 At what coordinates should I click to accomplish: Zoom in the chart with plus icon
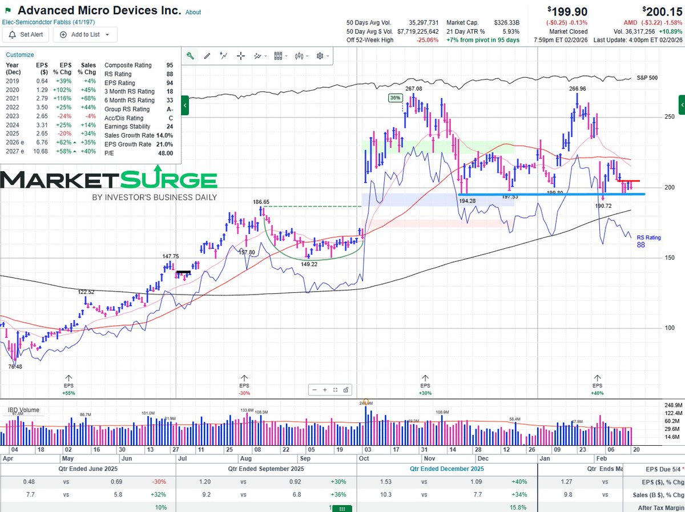[325, 390]
